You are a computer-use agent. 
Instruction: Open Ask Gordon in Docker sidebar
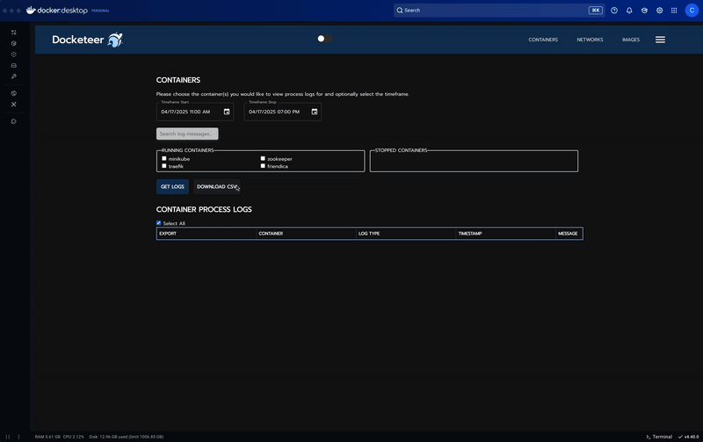tap(13, 33)
